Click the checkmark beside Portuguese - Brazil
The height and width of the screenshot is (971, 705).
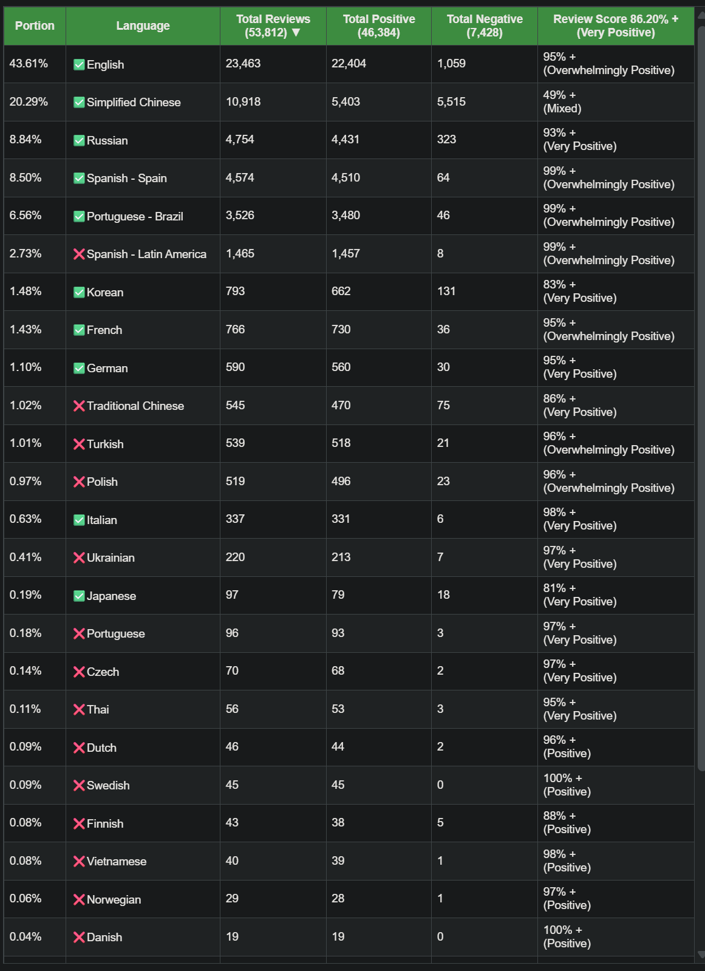coord(79,217)
